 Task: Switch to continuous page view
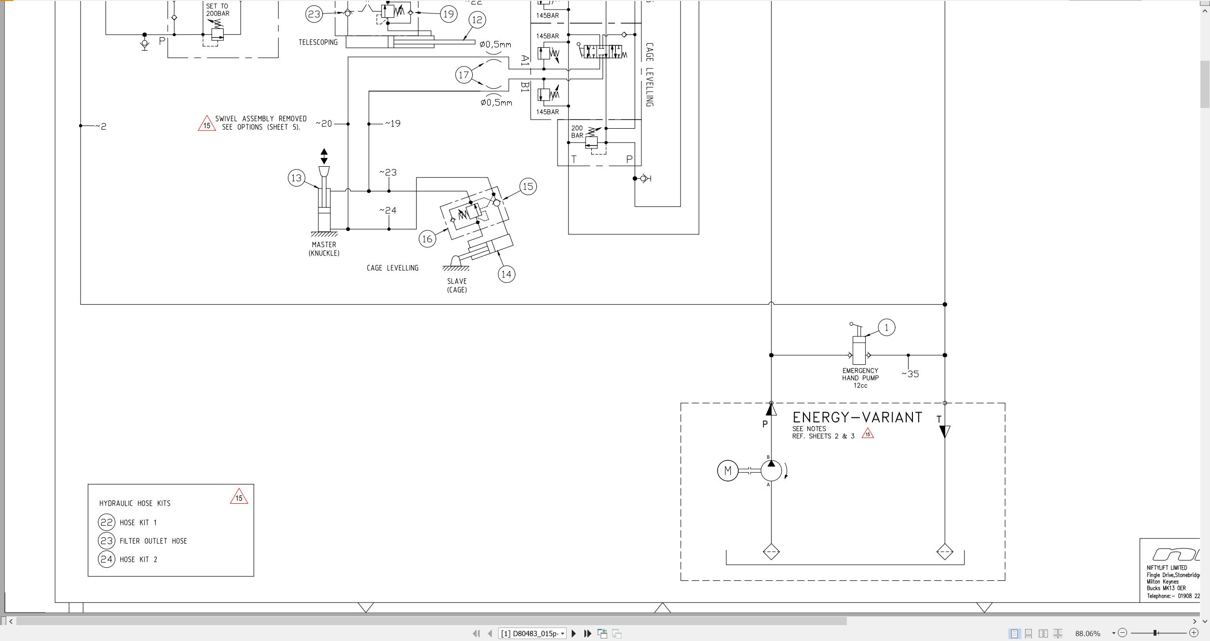pyautogui.click(x=1029, y=633)
